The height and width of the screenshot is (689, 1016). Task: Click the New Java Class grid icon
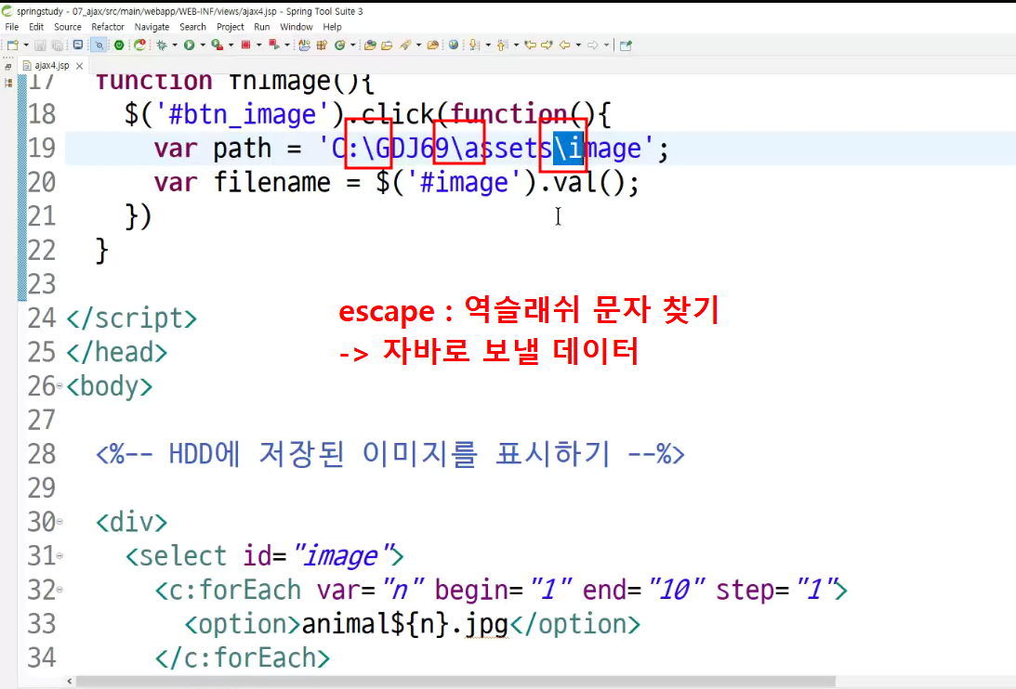[x=322, y=45]
